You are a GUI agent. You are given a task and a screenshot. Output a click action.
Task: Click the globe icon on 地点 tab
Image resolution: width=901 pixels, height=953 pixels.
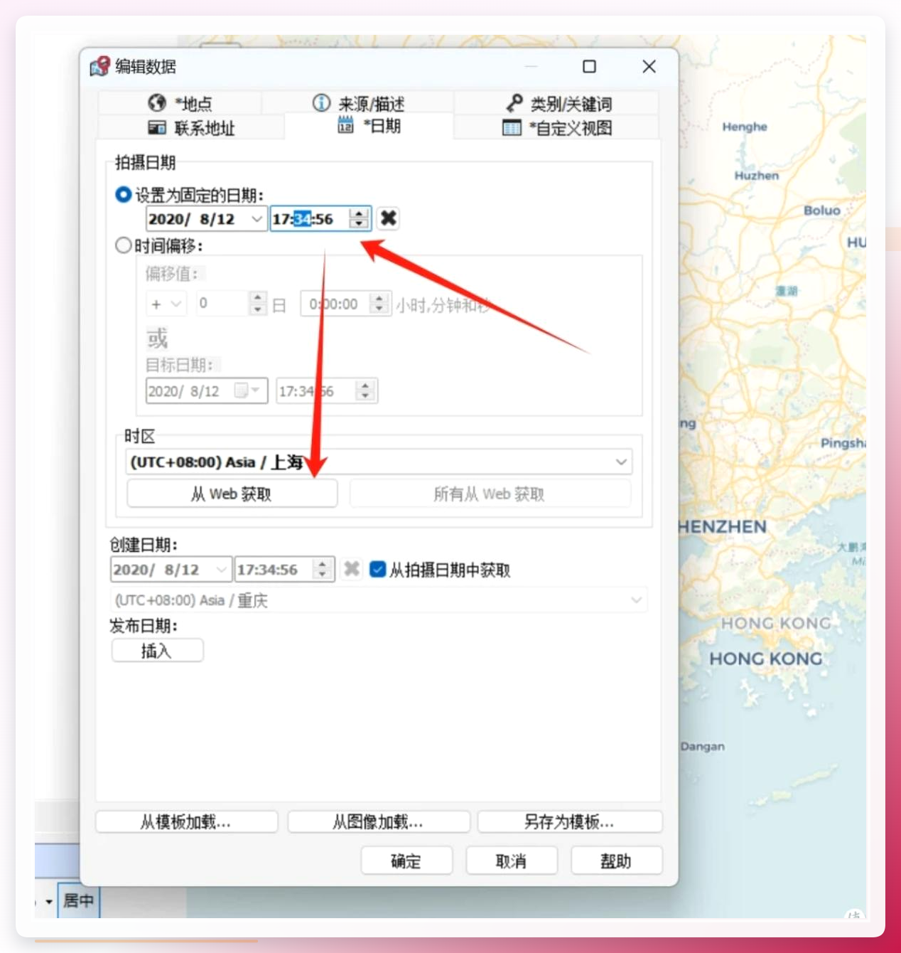(x=157, y=103)
